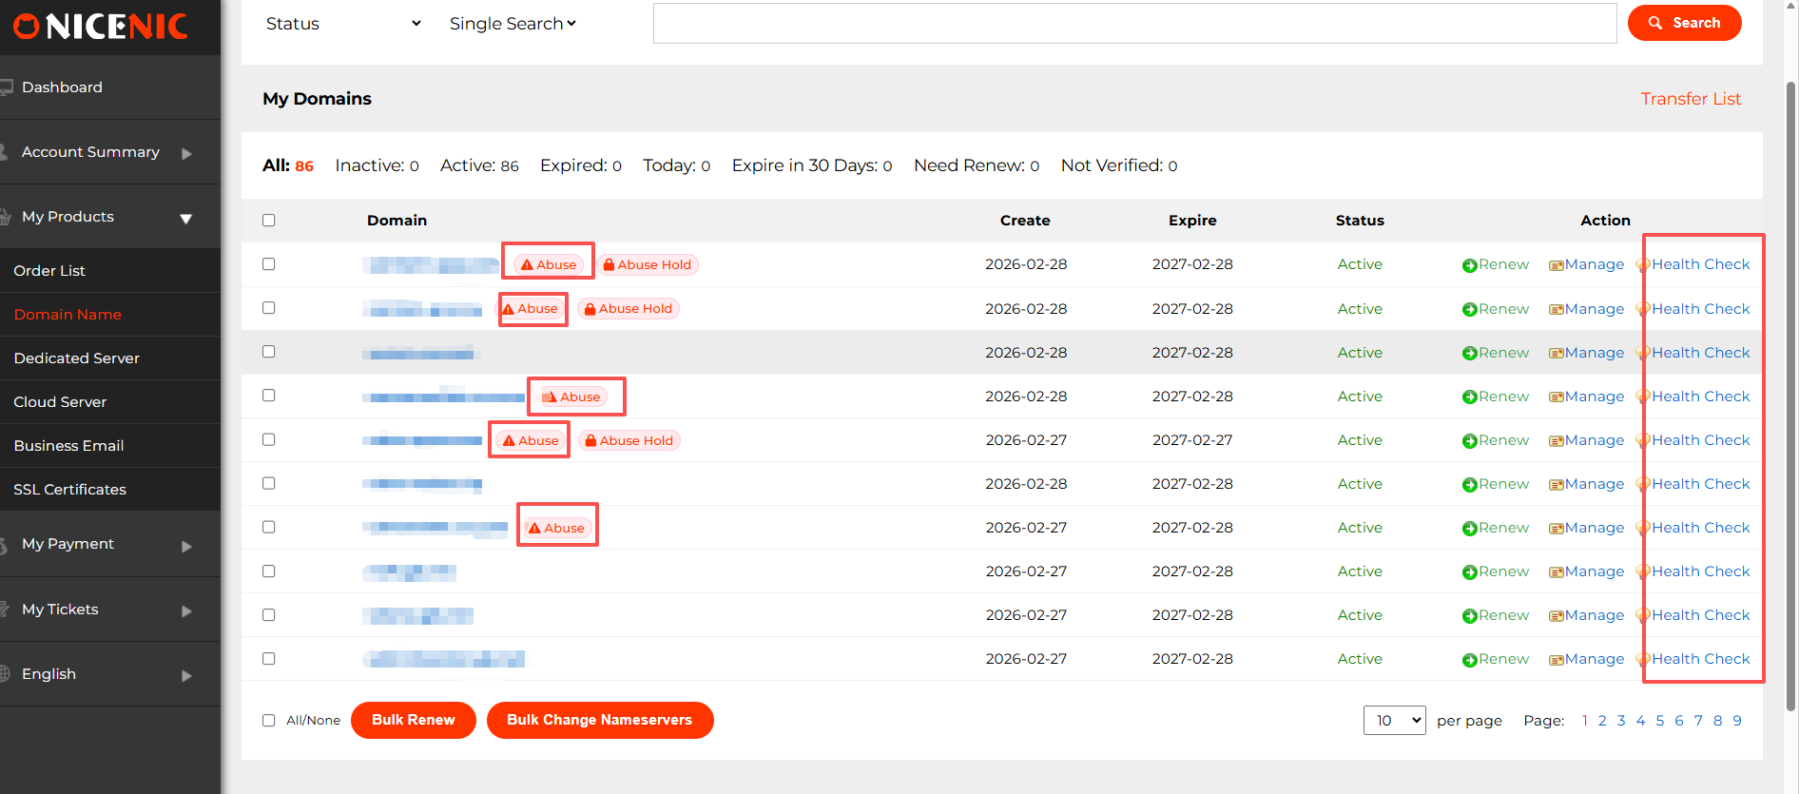Click the Manage icon in second domain row

coord(1556,310)
